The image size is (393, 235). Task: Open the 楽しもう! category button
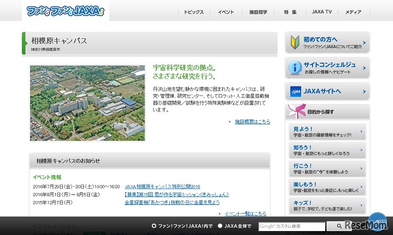point(327,187)
